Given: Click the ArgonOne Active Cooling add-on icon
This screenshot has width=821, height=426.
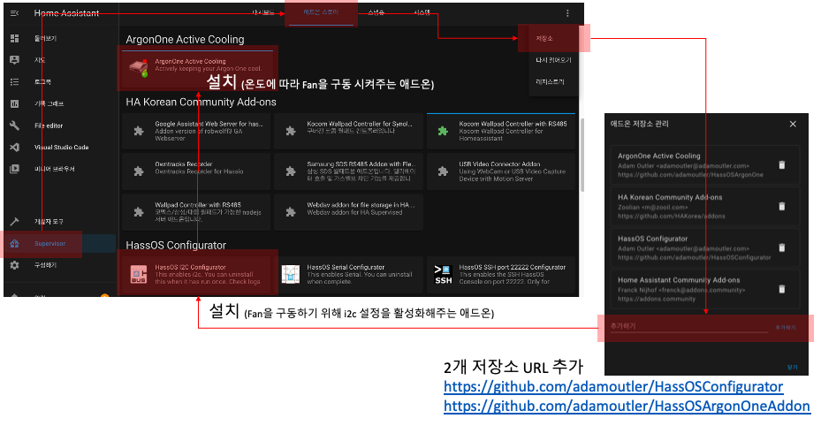Looking at the screenshot, I should (139, 68).
